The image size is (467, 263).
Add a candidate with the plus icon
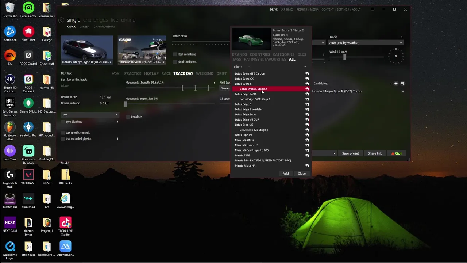396,84
